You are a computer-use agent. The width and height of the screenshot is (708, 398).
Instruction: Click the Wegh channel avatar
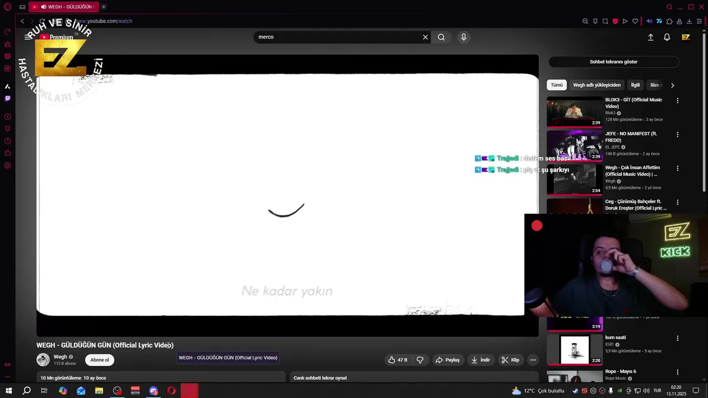[x=43, y=360]
